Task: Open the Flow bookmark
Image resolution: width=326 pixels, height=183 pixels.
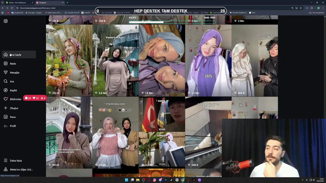Action: tap(252, 13)
